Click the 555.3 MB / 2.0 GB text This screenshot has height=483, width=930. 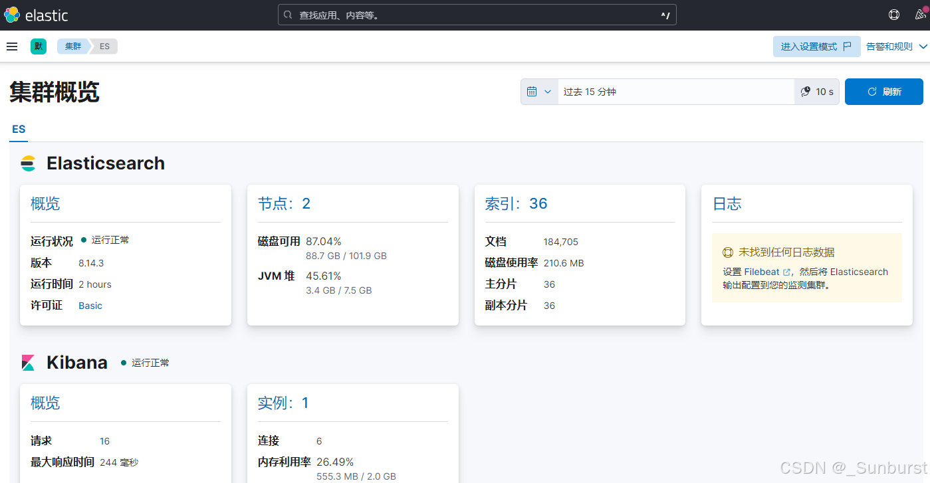356,476
